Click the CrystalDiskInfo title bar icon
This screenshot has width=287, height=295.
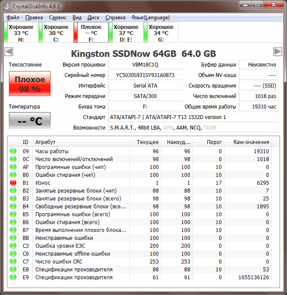pos(7,7)
